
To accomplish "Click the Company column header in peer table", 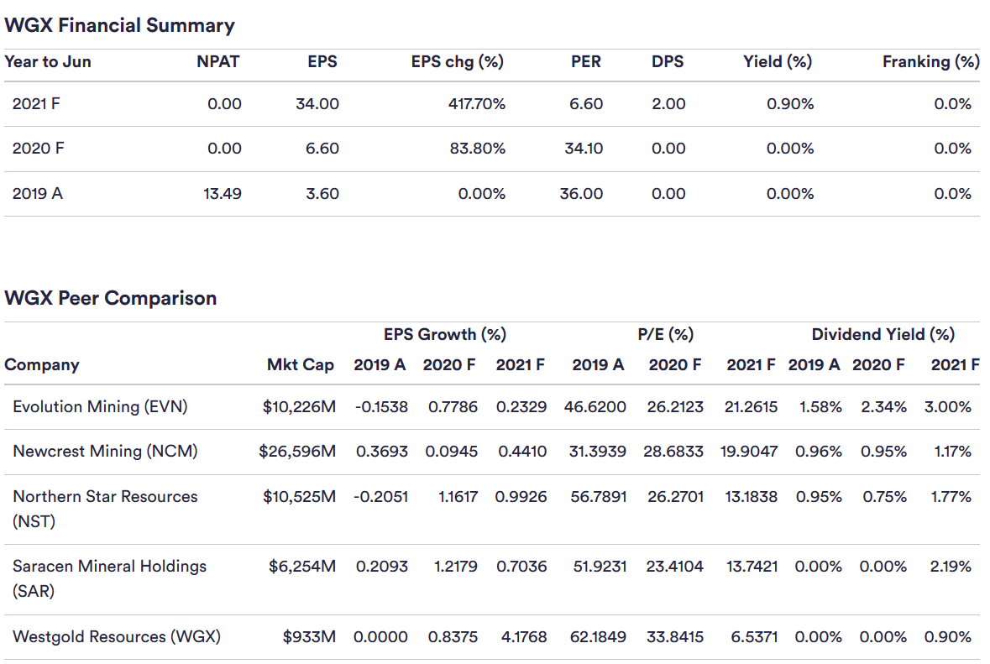I will [x=42, y=365].
